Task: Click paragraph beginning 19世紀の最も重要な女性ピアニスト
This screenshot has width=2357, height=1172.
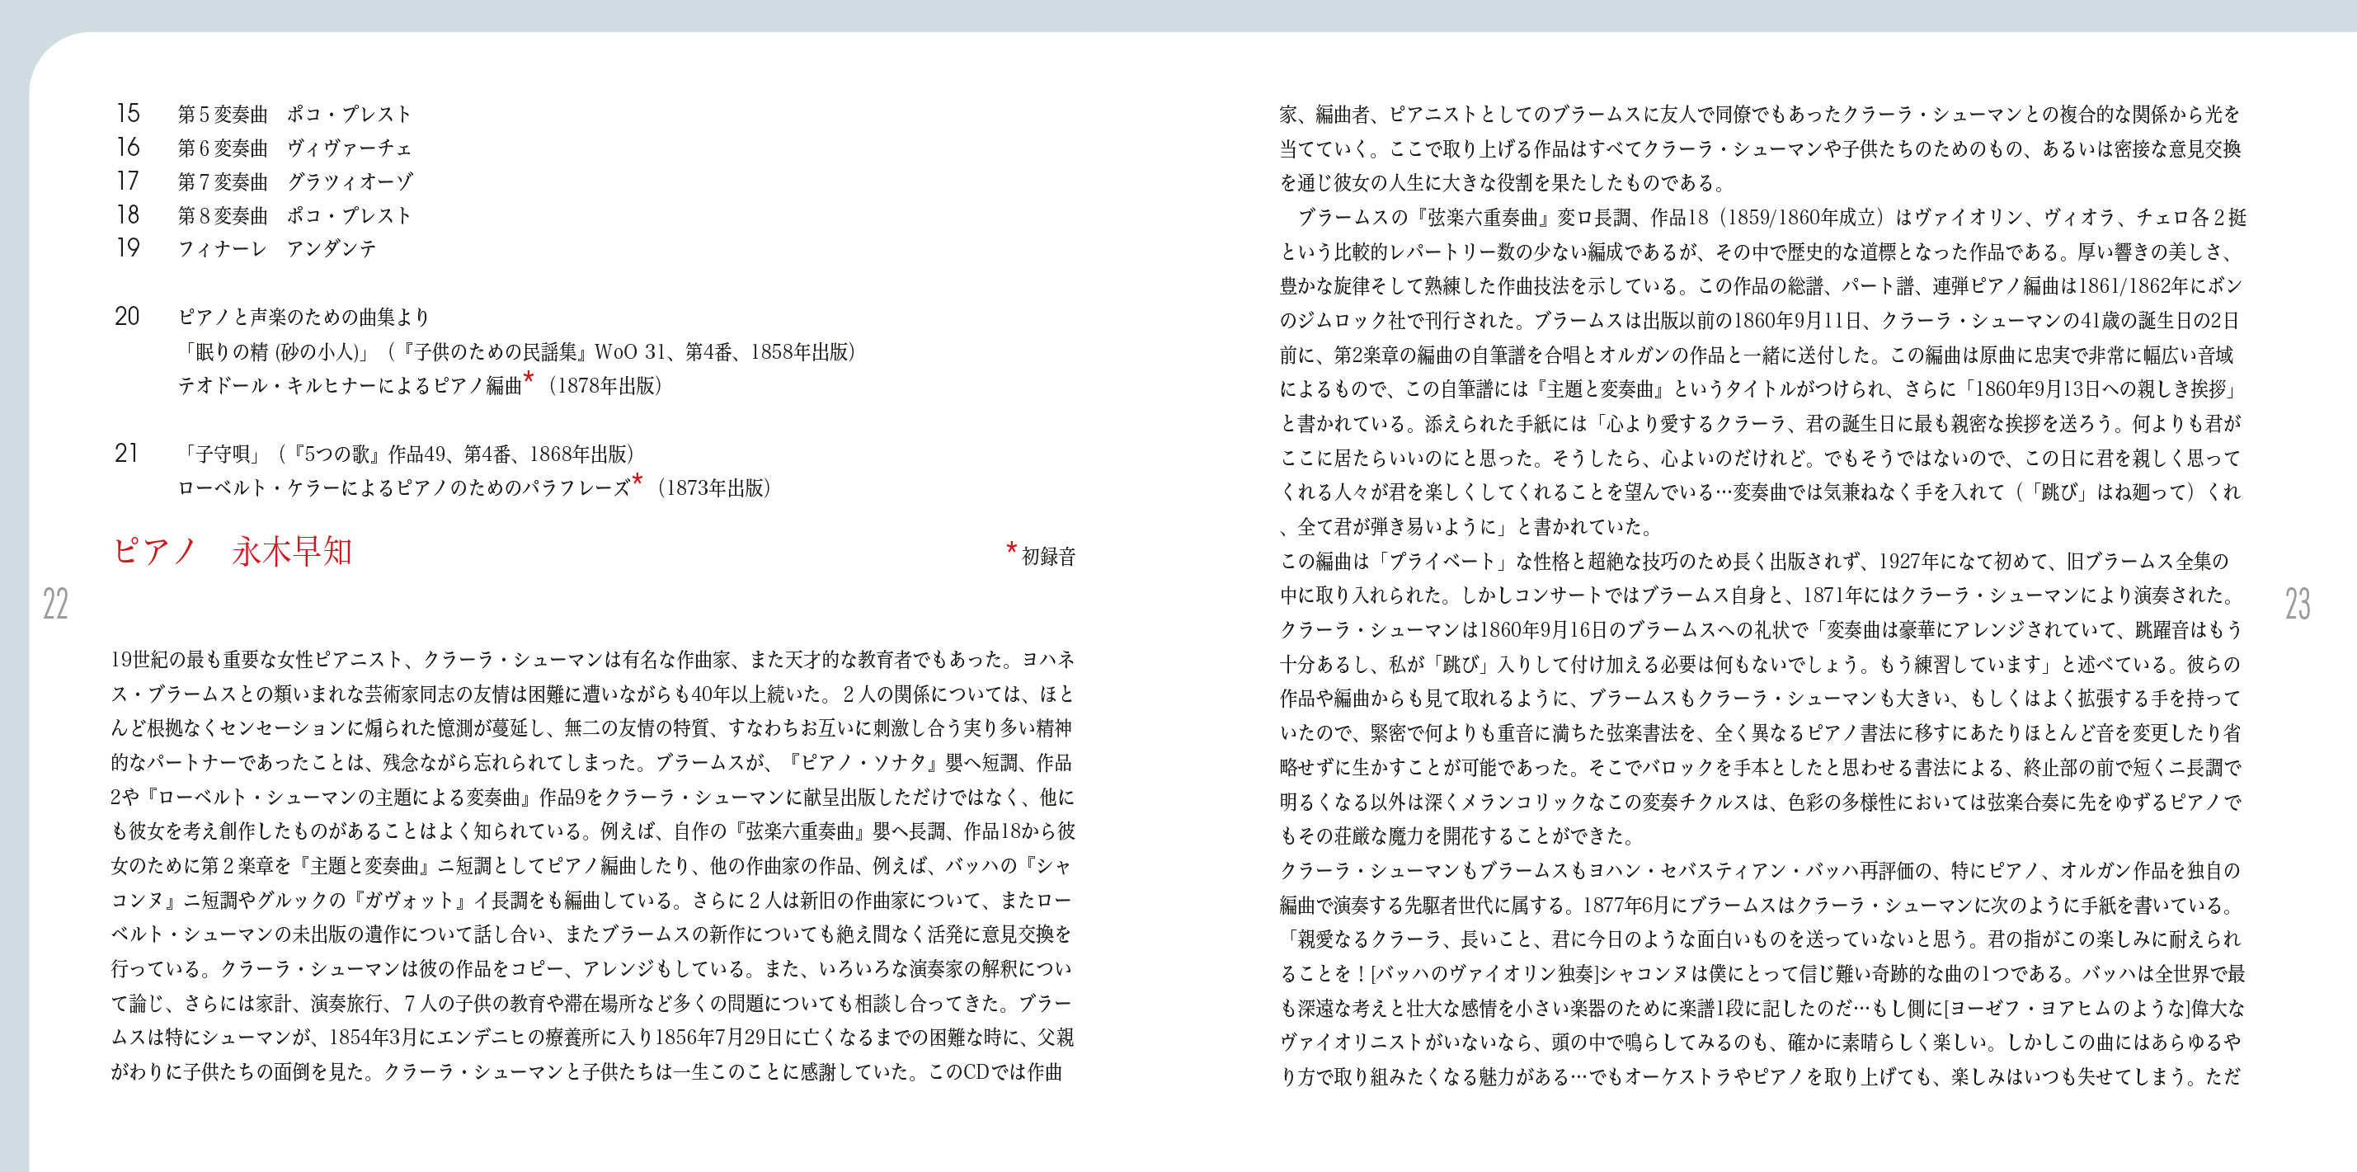Action: [592, 660]
